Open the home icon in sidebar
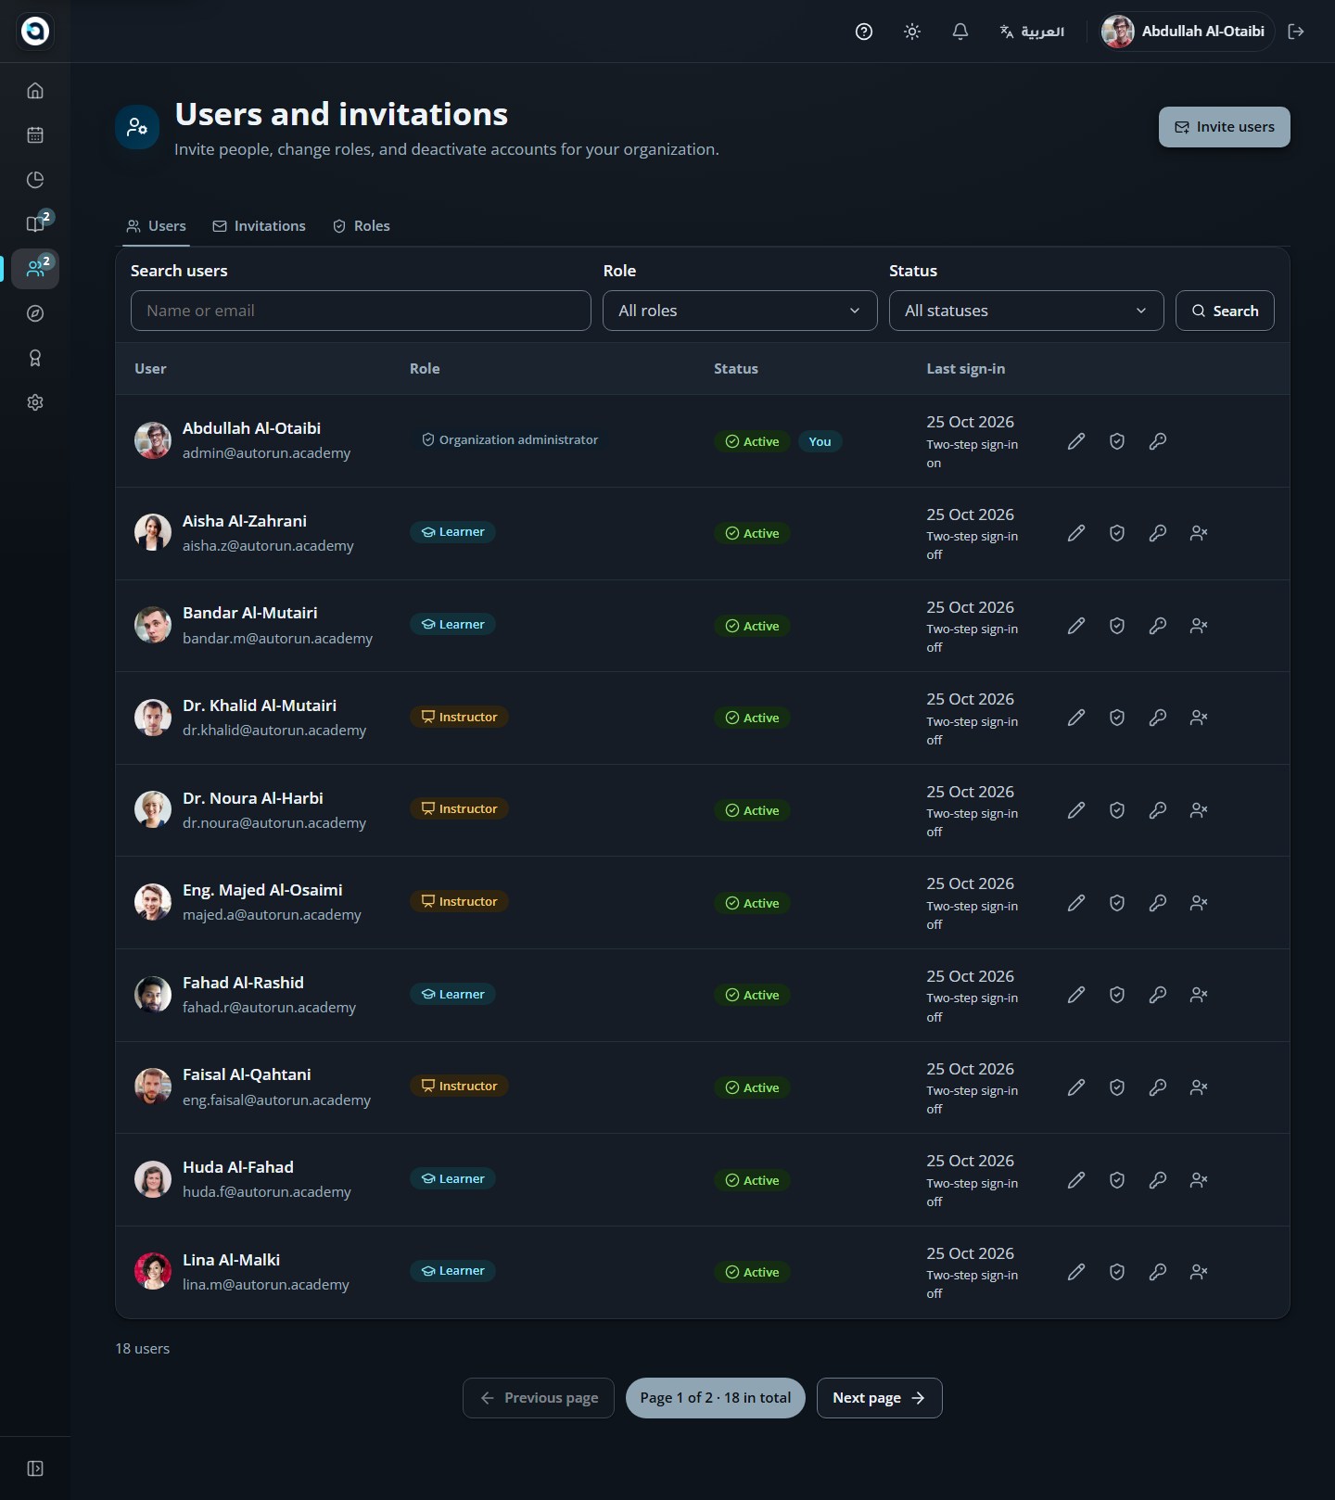Screen dimensions: 1335x1500 point(35,91)
